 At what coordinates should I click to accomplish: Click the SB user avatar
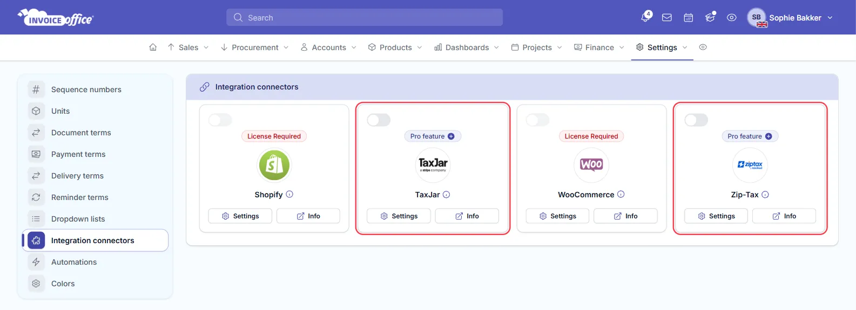[x=757, y=17]
